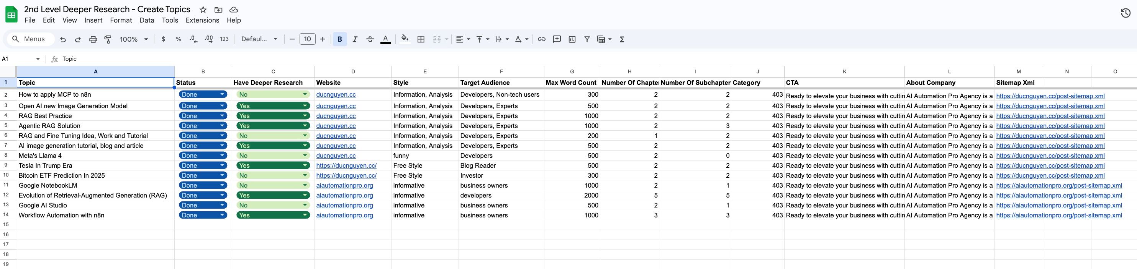Open sitemap xml link in row 2
Viewport: 1137px width, 269px height.
(1050, 96)
